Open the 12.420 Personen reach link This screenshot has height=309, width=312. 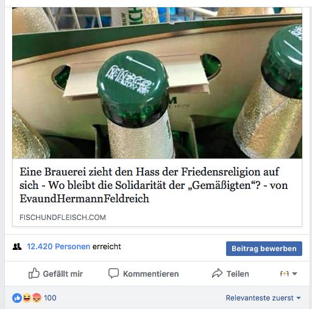click(58, 246)
